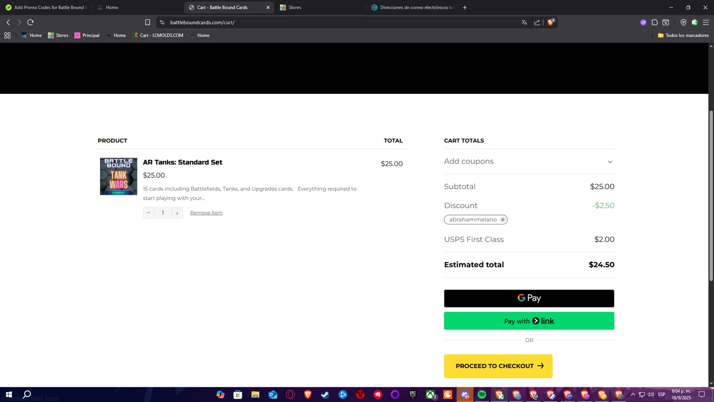Open the browser extensions puzzle icon
Screen dimensions: 714x402
point(654,22)
